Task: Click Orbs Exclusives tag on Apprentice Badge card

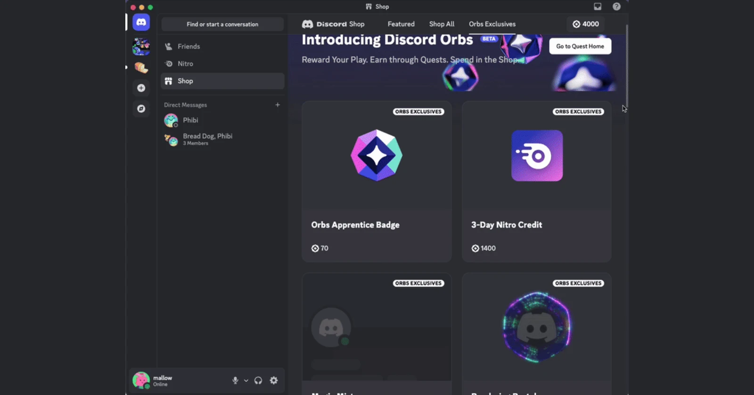Action: pyautogui.click(x=418, y=111)
